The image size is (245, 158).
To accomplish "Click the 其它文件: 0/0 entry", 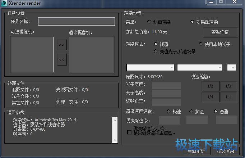I will (25, 103).
